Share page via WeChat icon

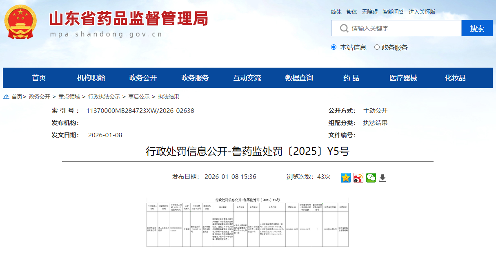pos(371,178)
